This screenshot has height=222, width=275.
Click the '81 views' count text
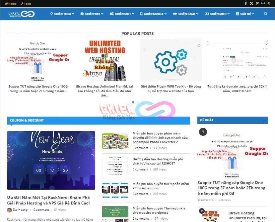[x=60, y=210]
